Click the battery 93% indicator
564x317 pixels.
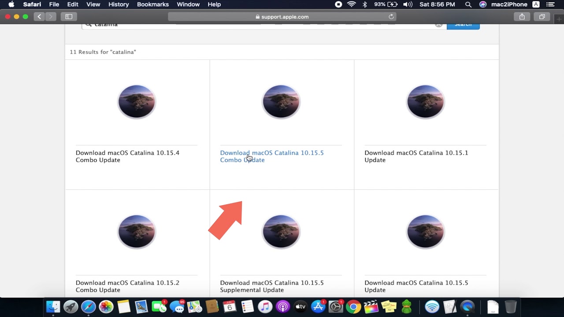coord(386,4)
